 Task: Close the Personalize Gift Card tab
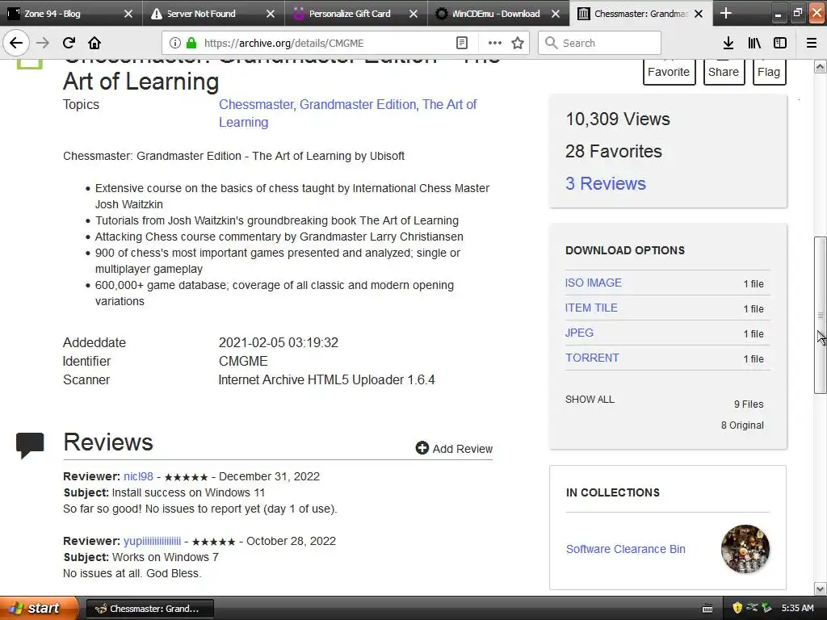pos(413,14)
